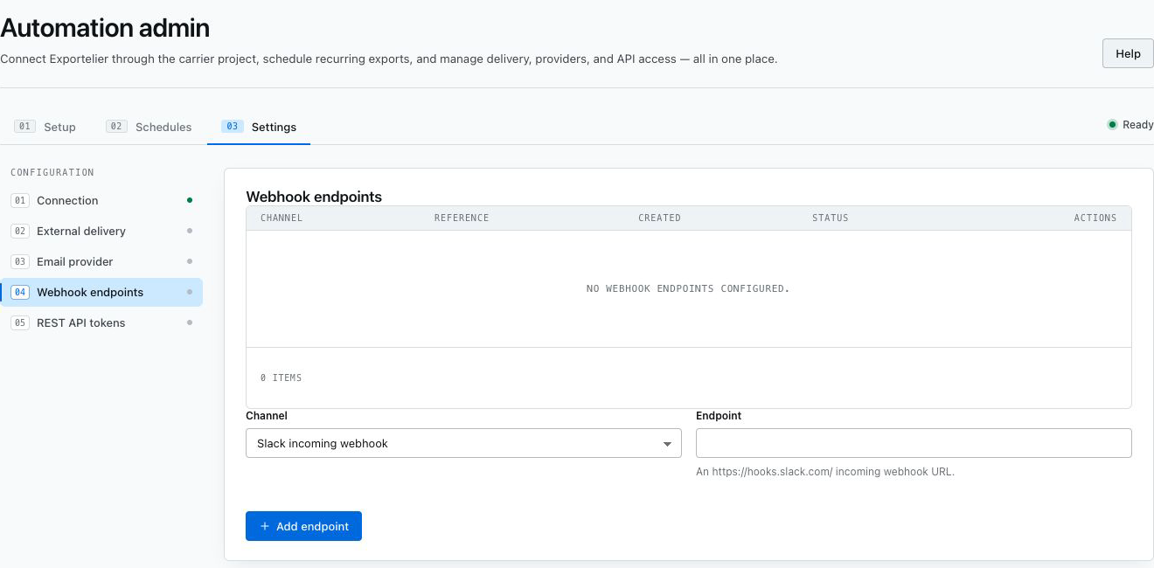This screenshot has height=568, width=1154.
Task: Click the status dot beside External delivery
Action: (x=190, y=231)
